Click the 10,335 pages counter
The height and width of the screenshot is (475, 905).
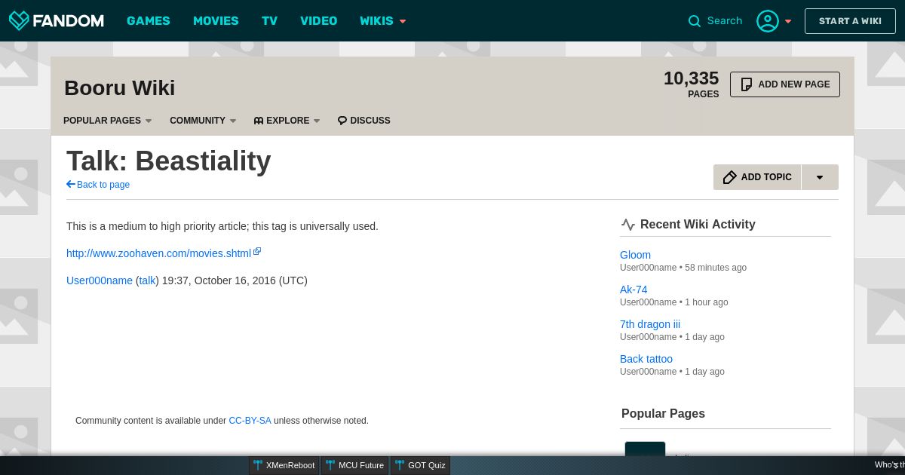[691, 84]
